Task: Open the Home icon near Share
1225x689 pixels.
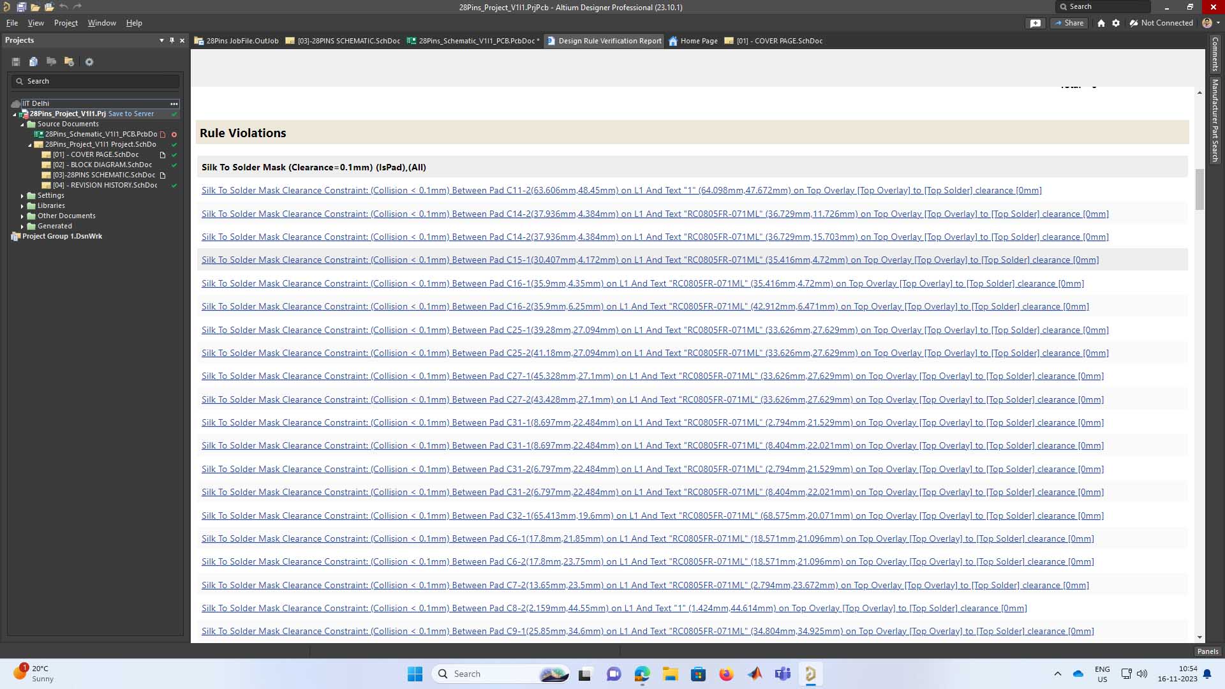Action: click(x=1101, y=23)
